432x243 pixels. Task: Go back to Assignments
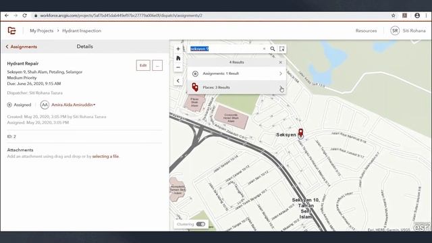tap(22, 47)
